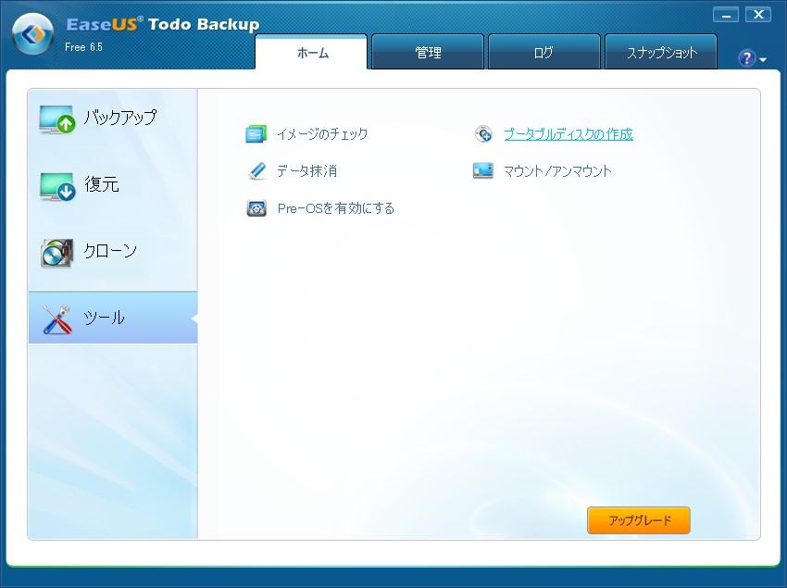787x588 pixels.
Task: Click the Pre-OS enable icon
Action: click(256, 208)
